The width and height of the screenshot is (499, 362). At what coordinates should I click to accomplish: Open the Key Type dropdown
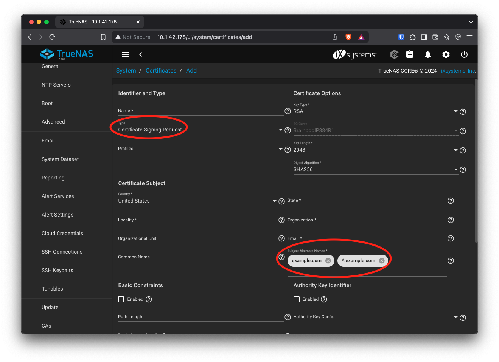(376, 111)
